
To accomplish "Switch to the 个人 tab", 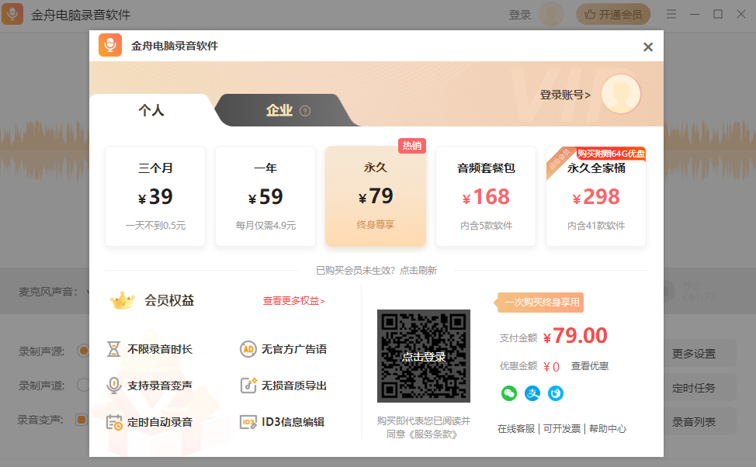I will point(153,110).
